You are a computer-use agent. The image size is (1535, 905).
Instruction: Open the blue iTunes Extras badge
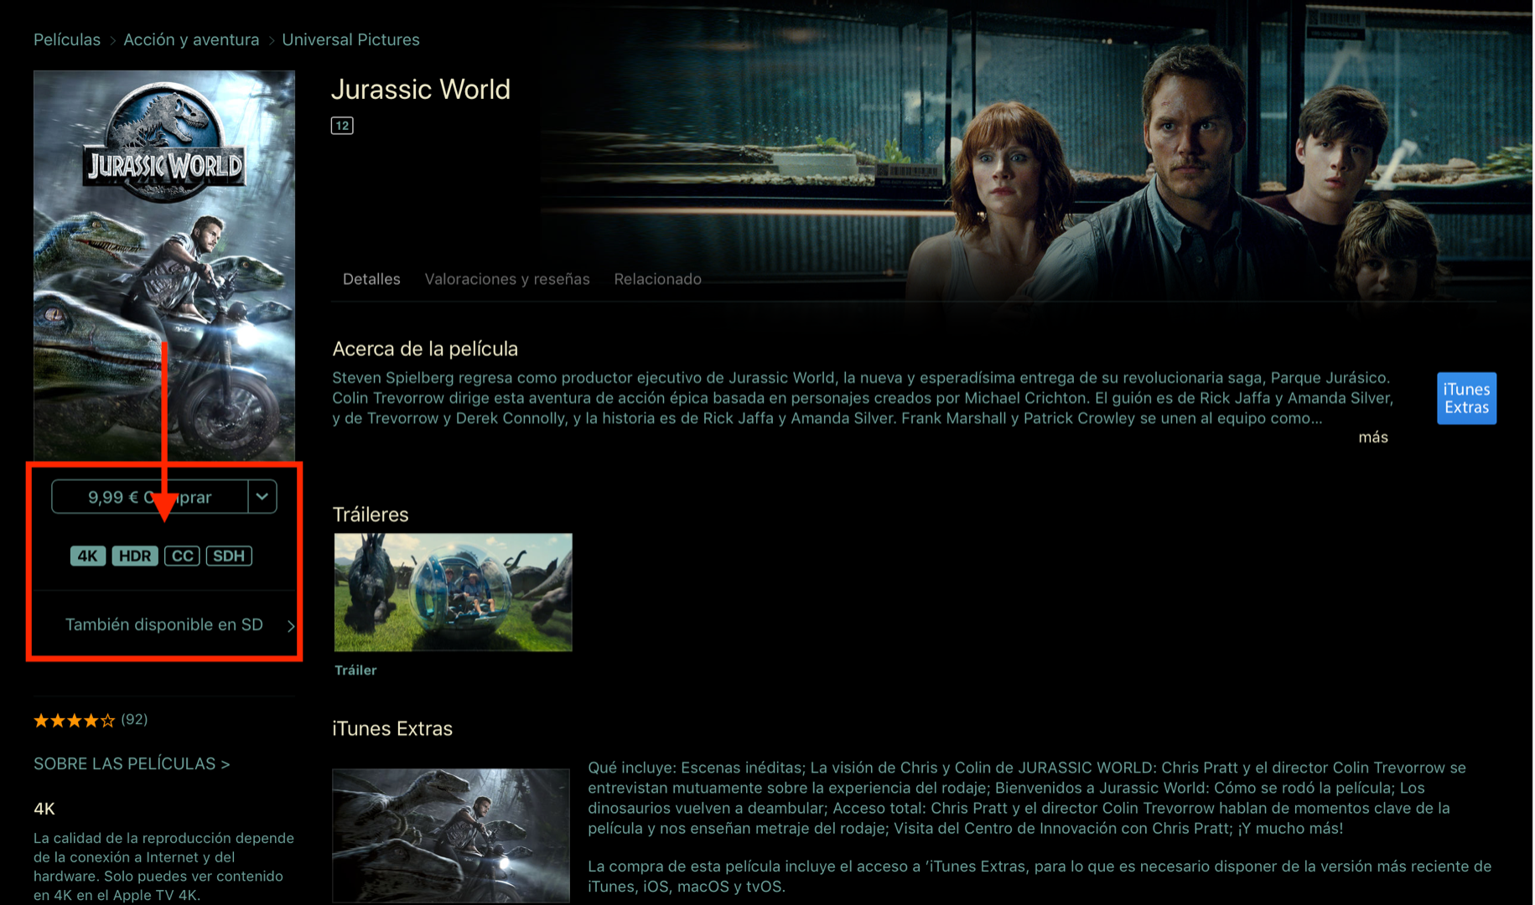point(1466,398)
